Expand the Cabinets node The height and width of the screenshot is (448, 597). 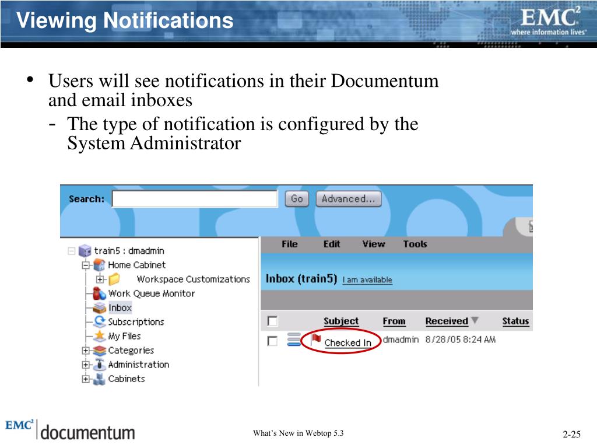pyautogui.click(x=86, y=379)
